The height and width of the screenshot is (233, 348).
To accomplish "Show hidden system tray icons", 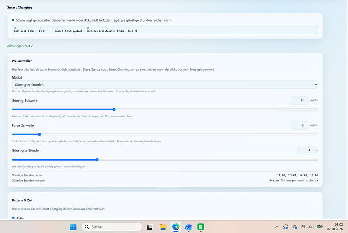I will (x=276, y=227).
